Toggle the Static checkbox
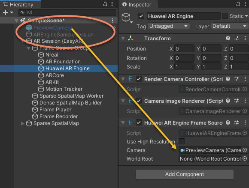249x188 pixels. pyautogui.click(x=225, y=16)
